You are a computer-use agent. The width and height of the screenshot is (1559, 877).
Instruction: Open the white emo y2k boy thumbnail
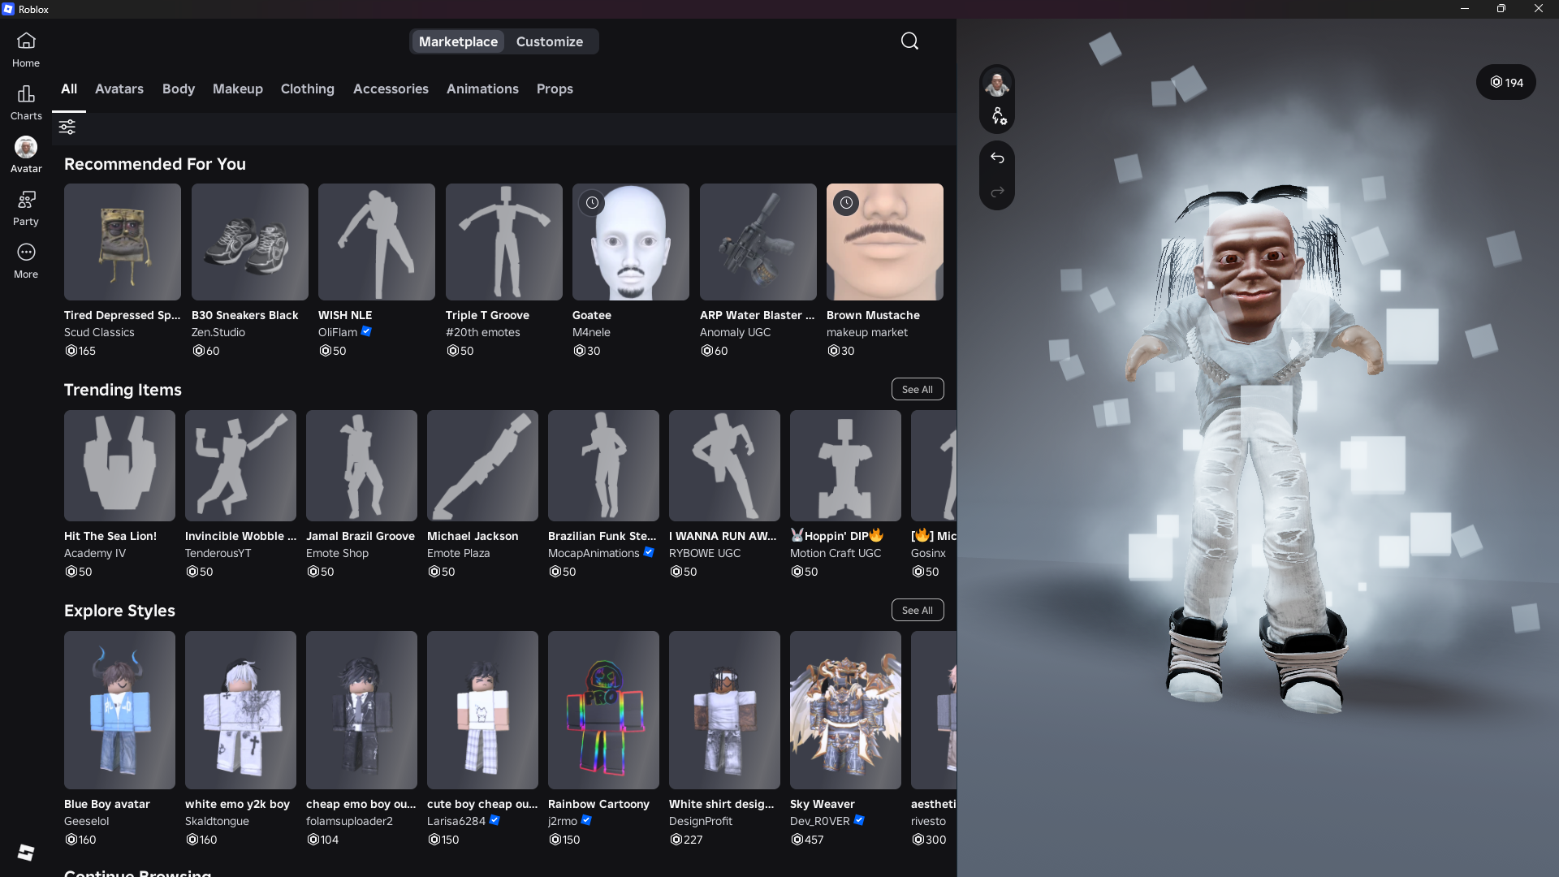240,710
